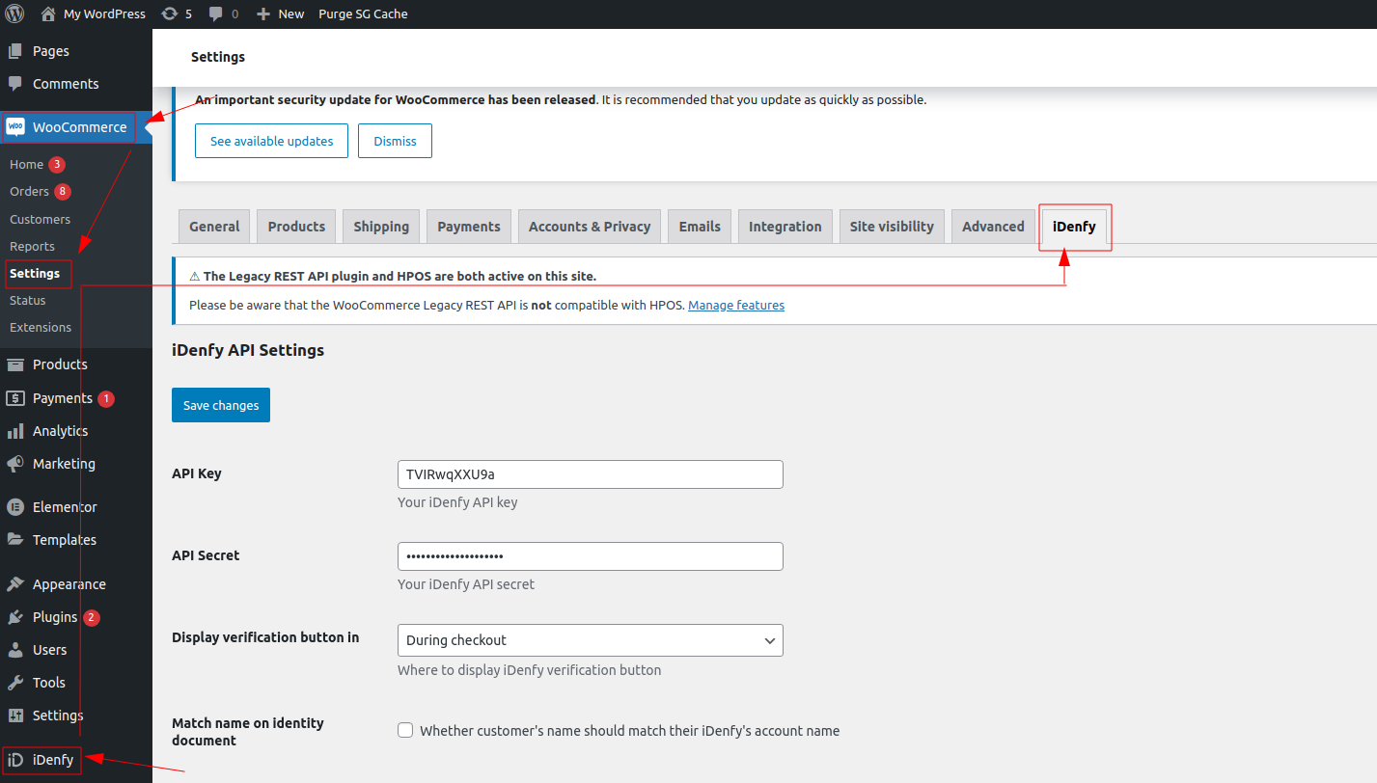
Task: Follow the Manage features link
Action: pyautogui.click(x=736, y=305)
